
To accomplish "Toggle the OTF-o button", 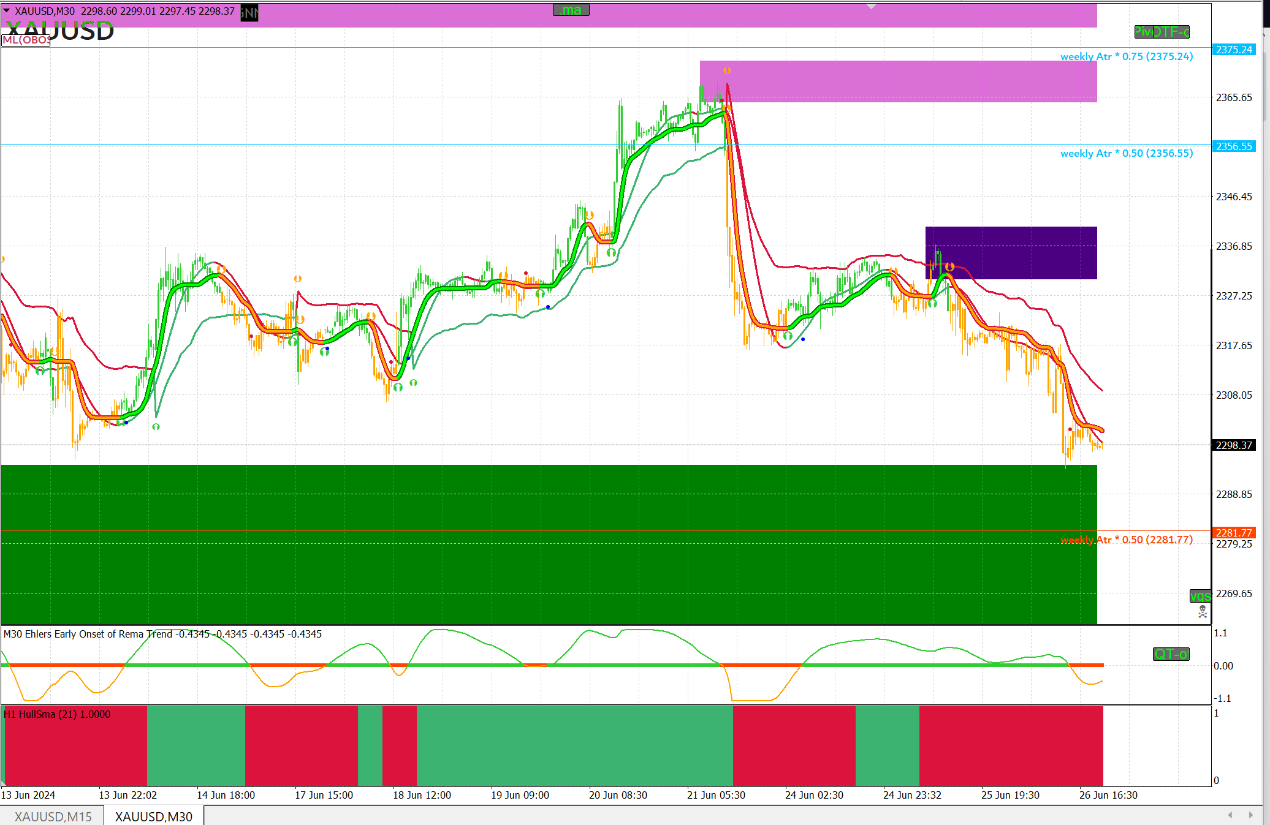I will (1172, 32).
